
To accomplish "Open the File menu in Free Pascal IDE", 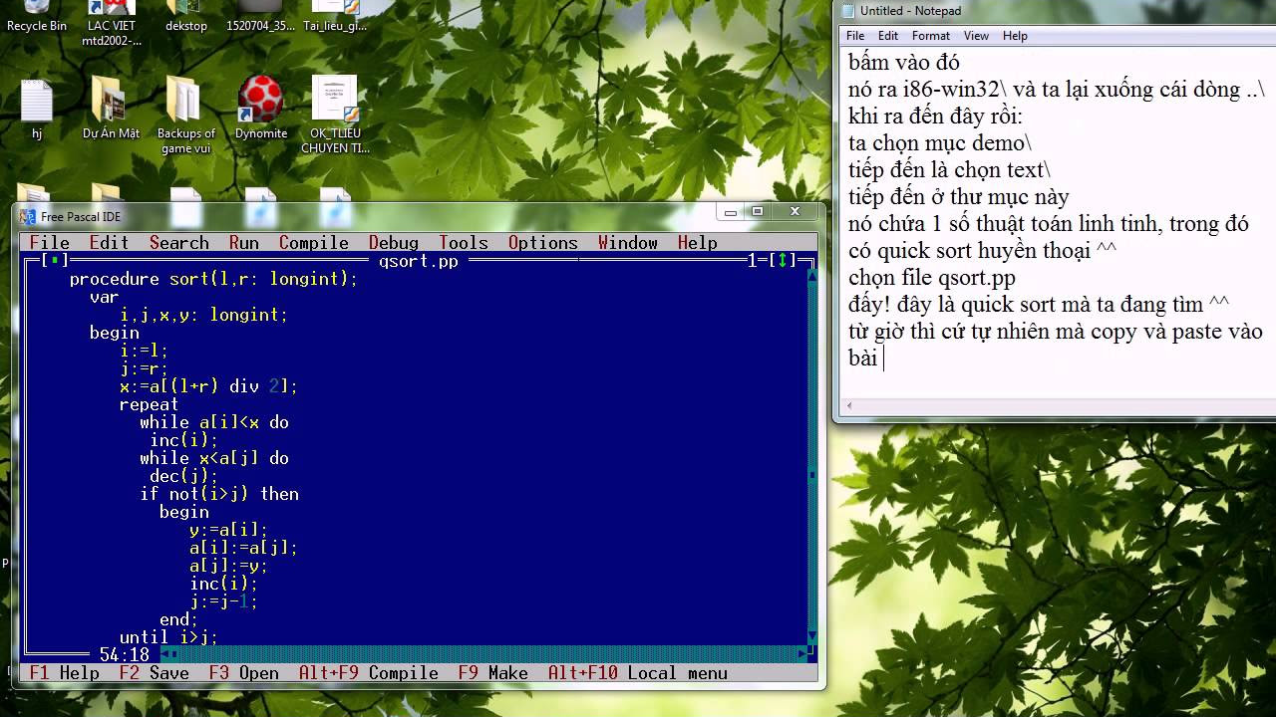I will (50, 243).
